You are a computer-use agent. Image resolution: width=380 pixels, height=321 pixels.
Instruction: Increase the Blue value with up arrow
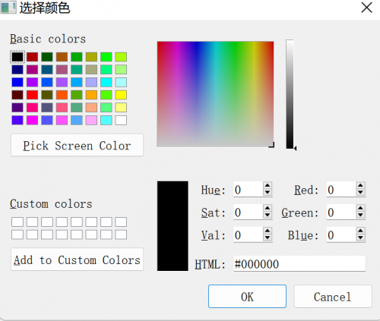(360, 231)
